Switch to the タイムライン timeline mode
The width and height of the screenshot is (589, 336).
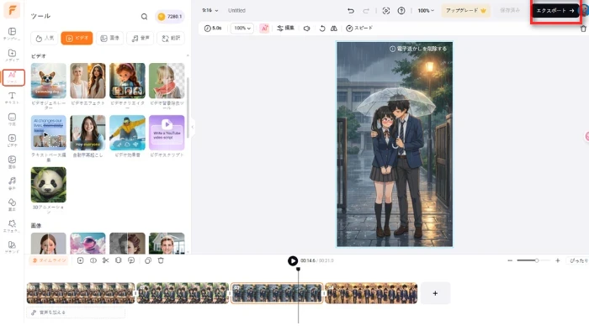pyautogui.click(x=49, y=260)
